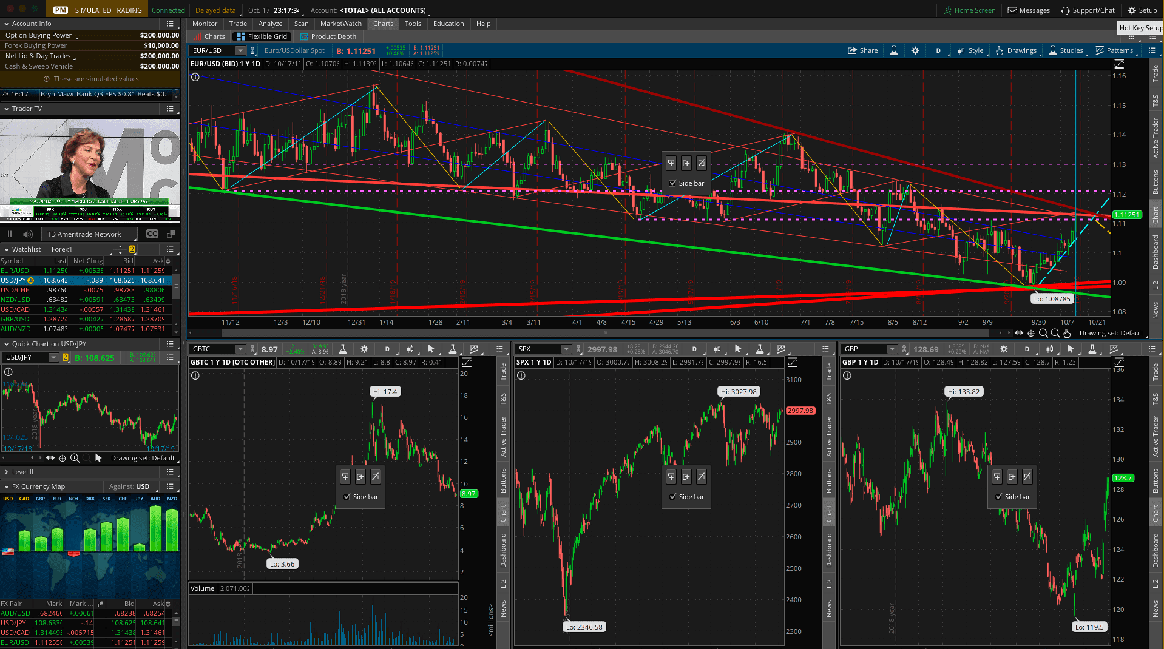Switch to Product Depth subtab
Image resolution: width=1164 pixels, height=649 pixels.
pyautogui.click(x=328, y=36)
